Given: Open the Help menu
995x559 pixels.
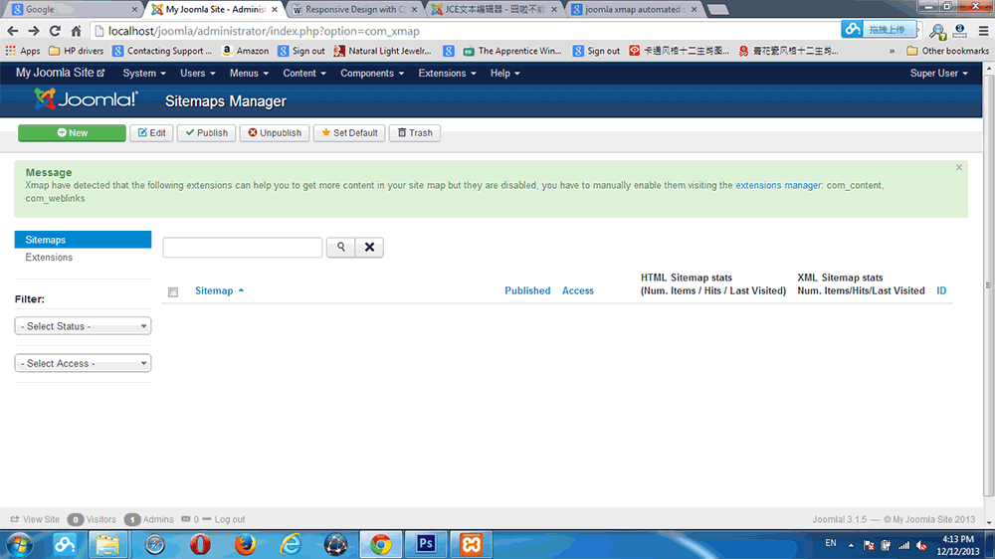Looking at the screenshot, I should pos(505,73).
